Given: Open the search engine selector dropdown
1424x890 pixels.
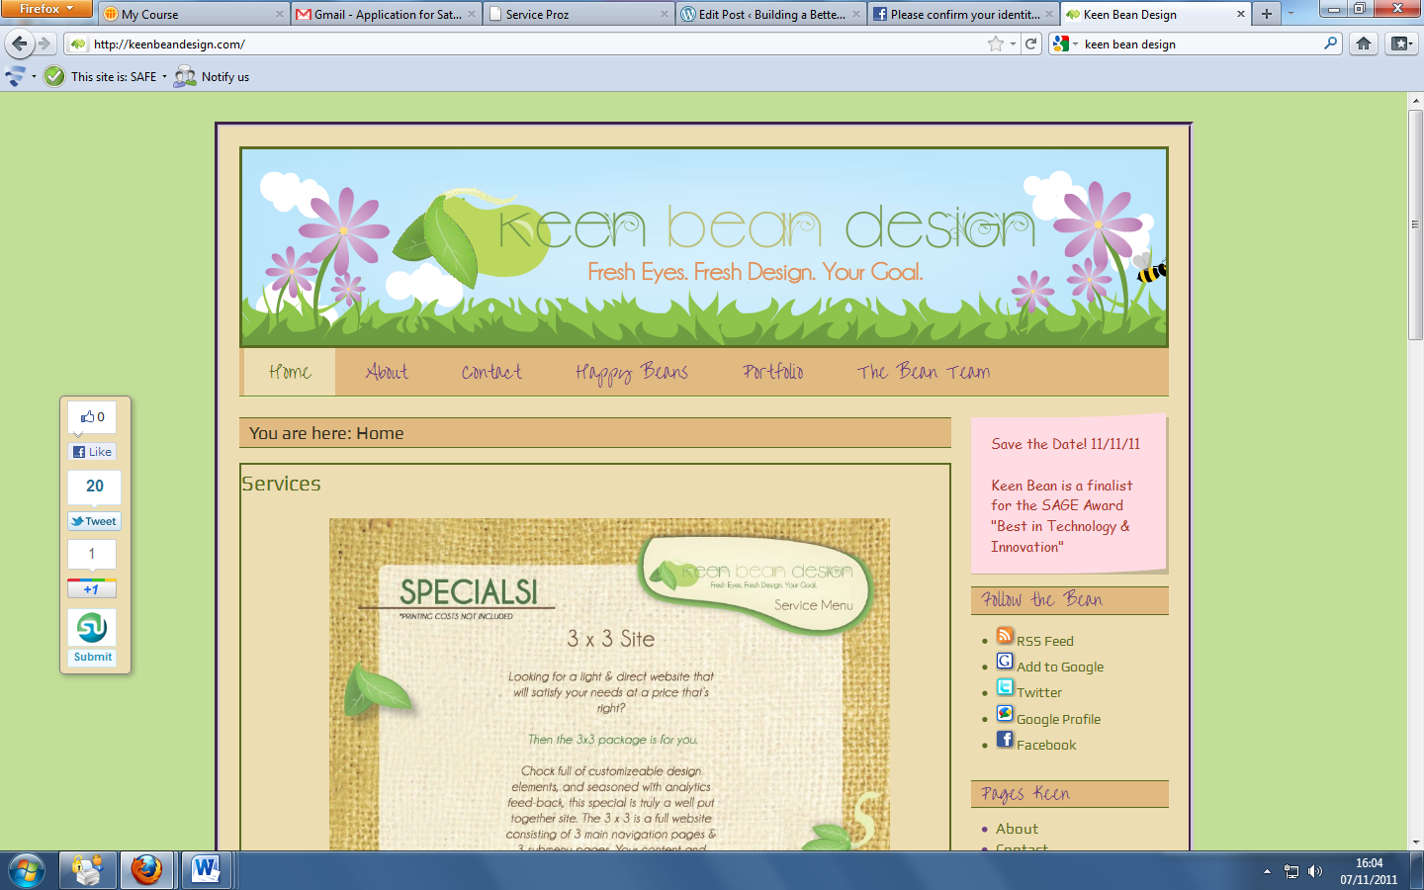Looking at the screenshot, I should (x=1065, y=44).
